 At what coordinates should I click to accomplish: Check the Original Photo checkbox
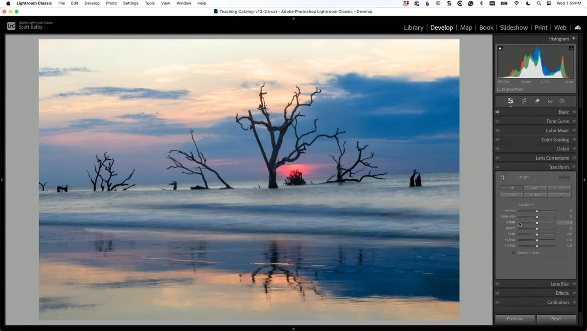[x=499, y=89]
